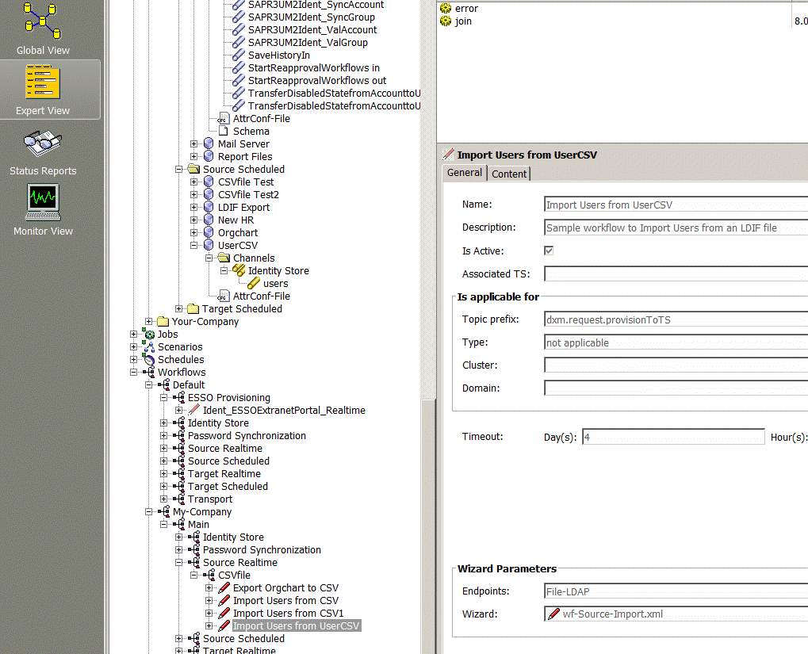Select the users channel key icon
Image resolution: width=808 pixels, height=654 pixels.
254,283
